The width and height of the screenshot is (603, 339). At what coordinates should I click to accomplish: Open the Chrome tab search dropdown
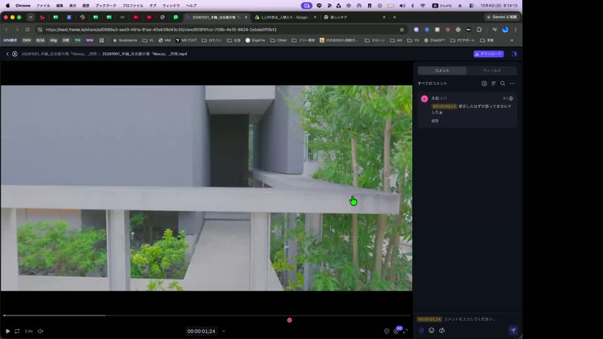coord(31,18)
